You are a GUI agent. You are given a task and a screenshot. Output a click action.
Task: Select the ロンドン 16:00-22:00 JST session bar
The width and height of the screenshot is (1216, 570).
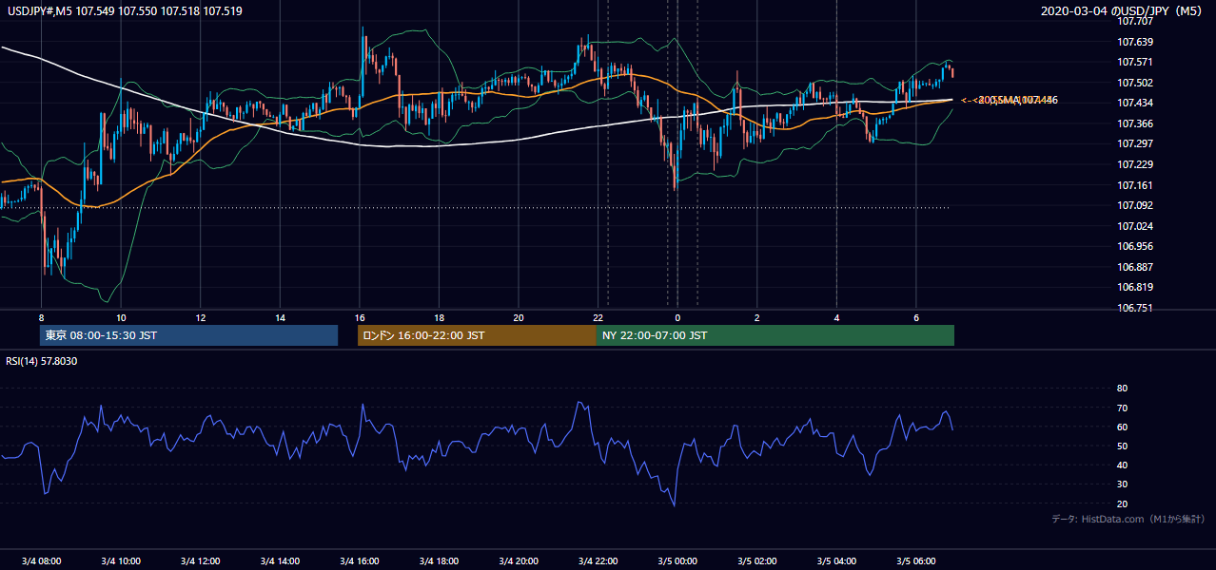[x=477, y=335]
